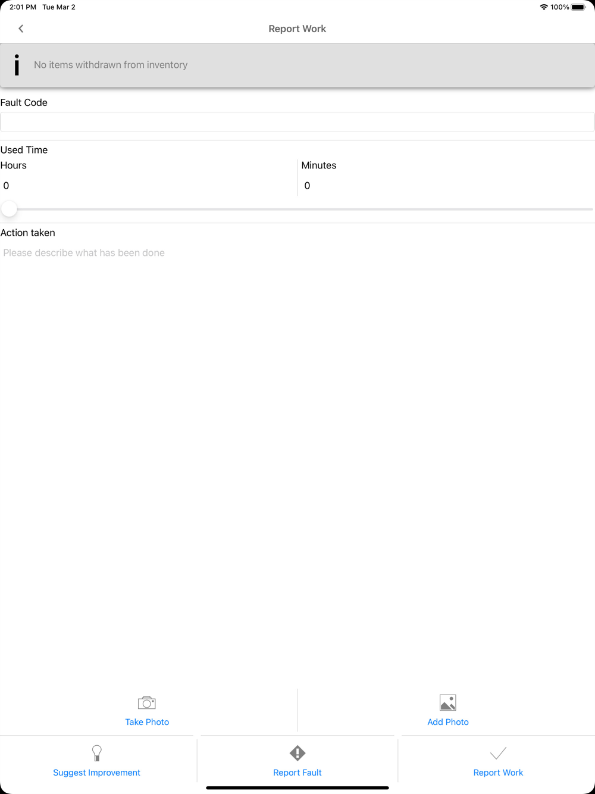Tap the diamond warning Report Fault icon
595x794 pixels.
(297, 753)
